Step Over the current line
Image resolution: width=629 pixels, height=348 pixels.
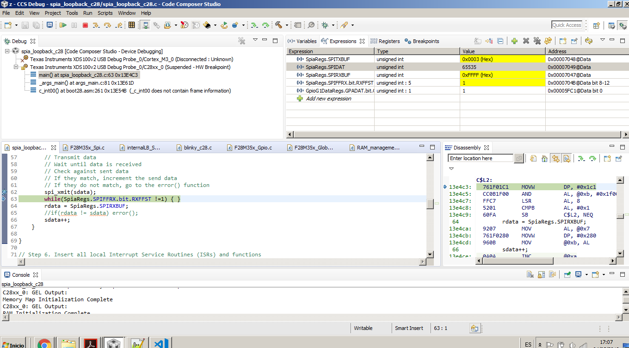pos(107,25)
